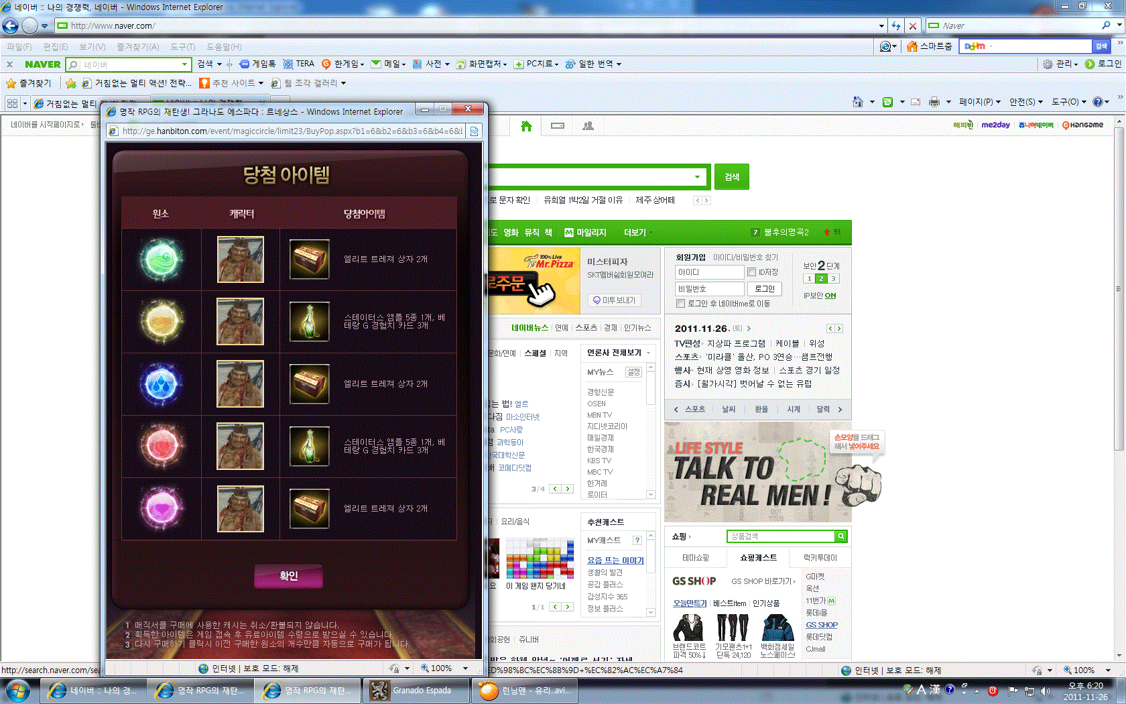Click the volume speaker tray icon
1126x704 pixels.
[x=1046, y=691]
